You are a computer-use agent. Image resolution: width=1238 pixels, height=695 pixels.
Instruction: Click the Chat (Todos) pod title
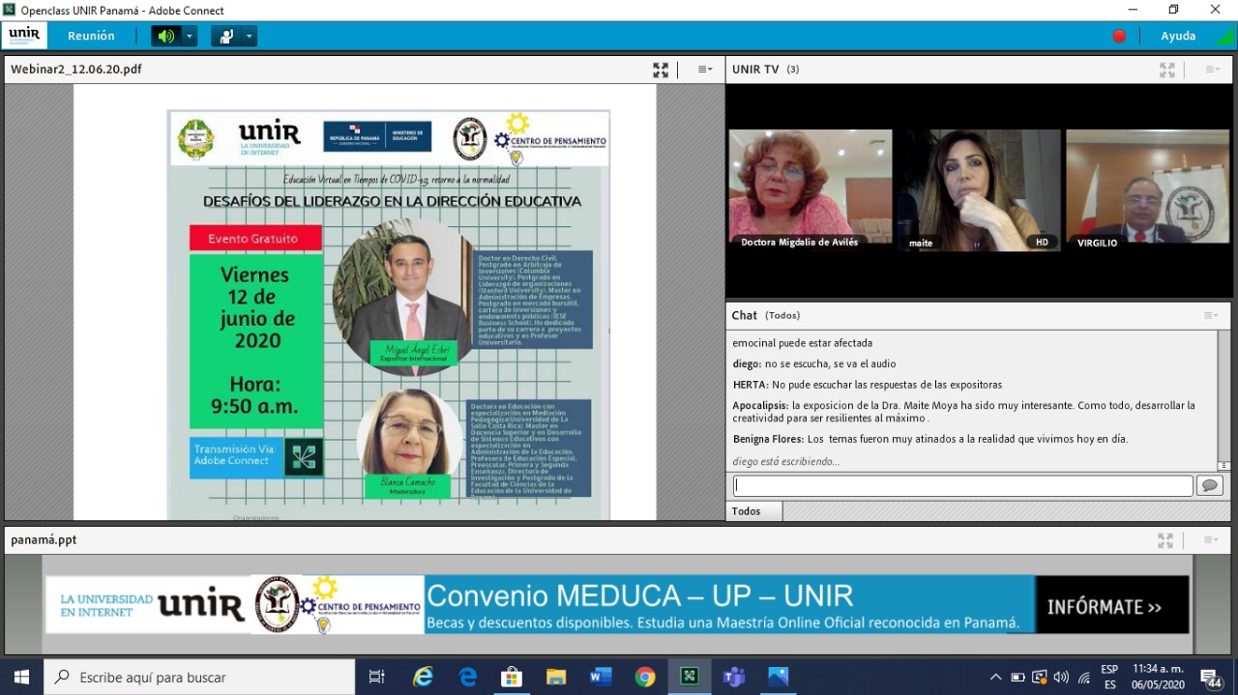click(766, 315)
